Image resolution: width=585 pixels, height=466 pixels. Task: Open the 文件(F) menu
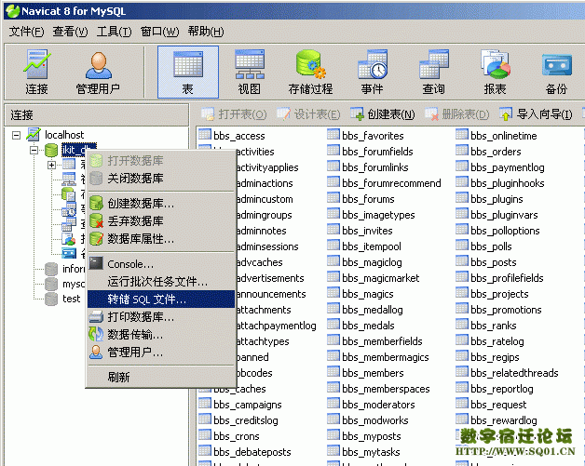pyautogui.click(x=26, y=32)
